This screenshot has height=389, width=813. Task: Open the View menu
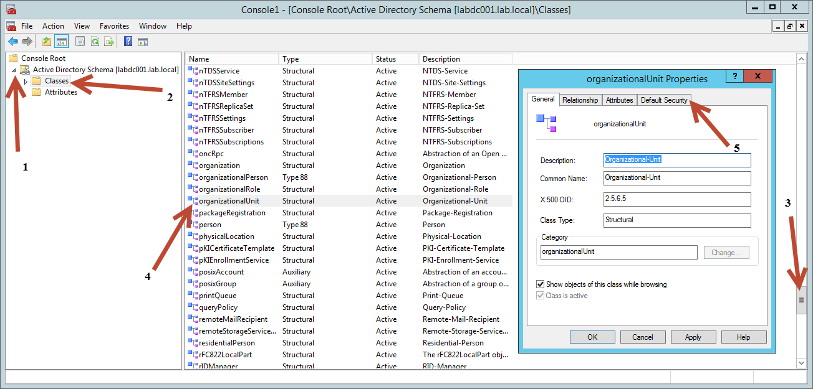(x=82, y=26)
